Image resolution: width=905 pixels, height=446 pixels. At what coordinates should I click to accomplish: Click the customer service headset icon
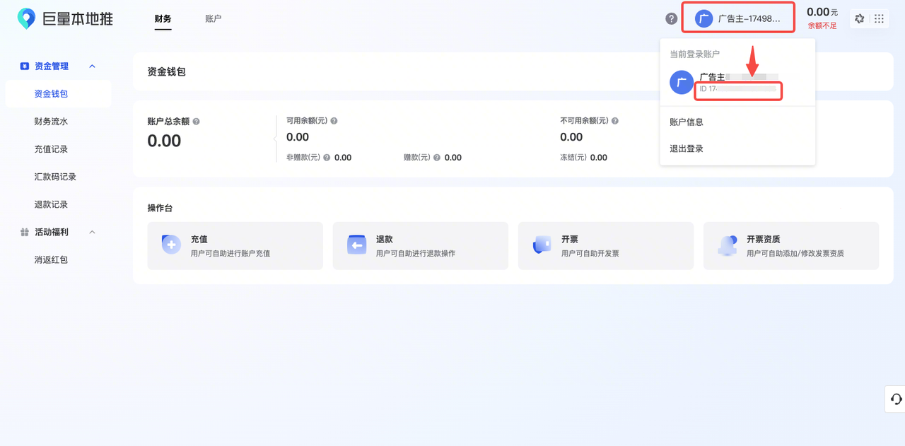point(896,399)
